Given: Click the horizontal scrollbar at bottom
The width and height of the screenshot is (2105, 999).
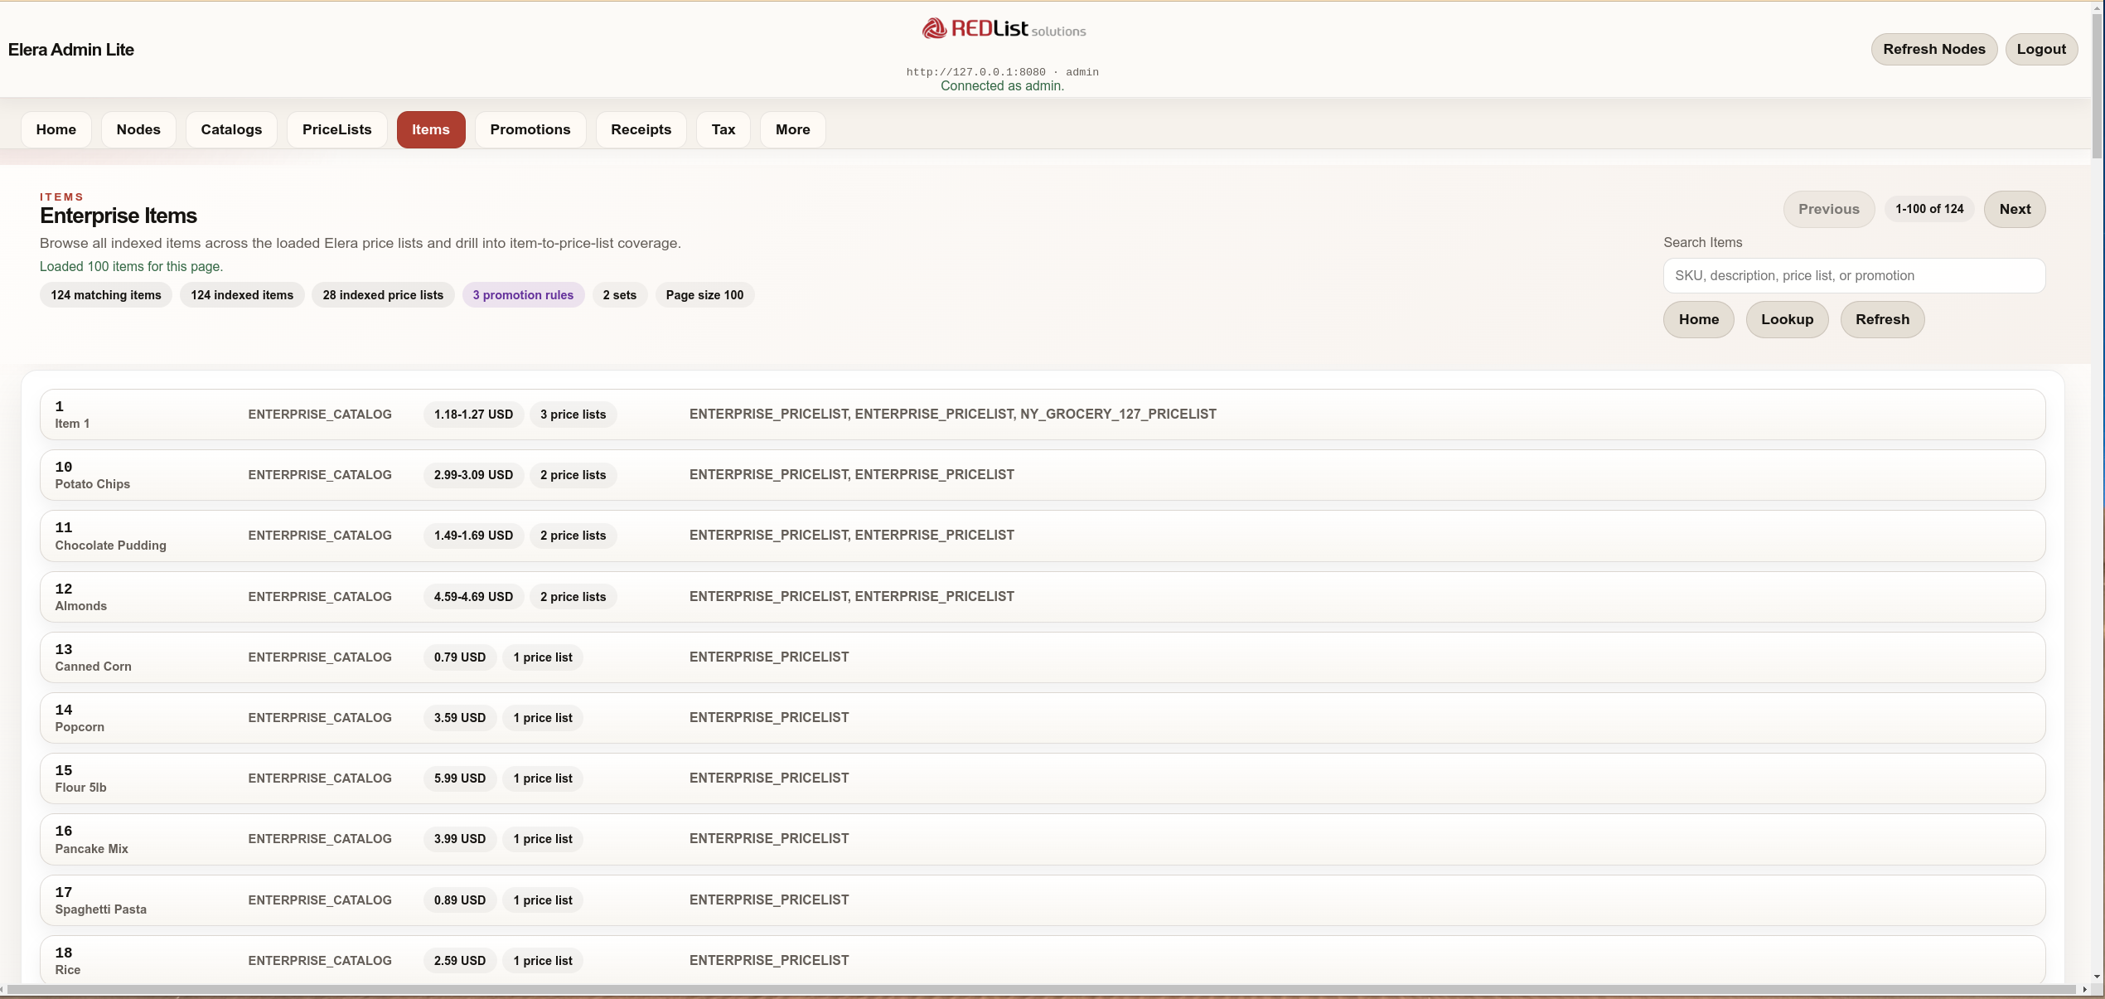Looking at the screenshot, I should point(1043,989).
